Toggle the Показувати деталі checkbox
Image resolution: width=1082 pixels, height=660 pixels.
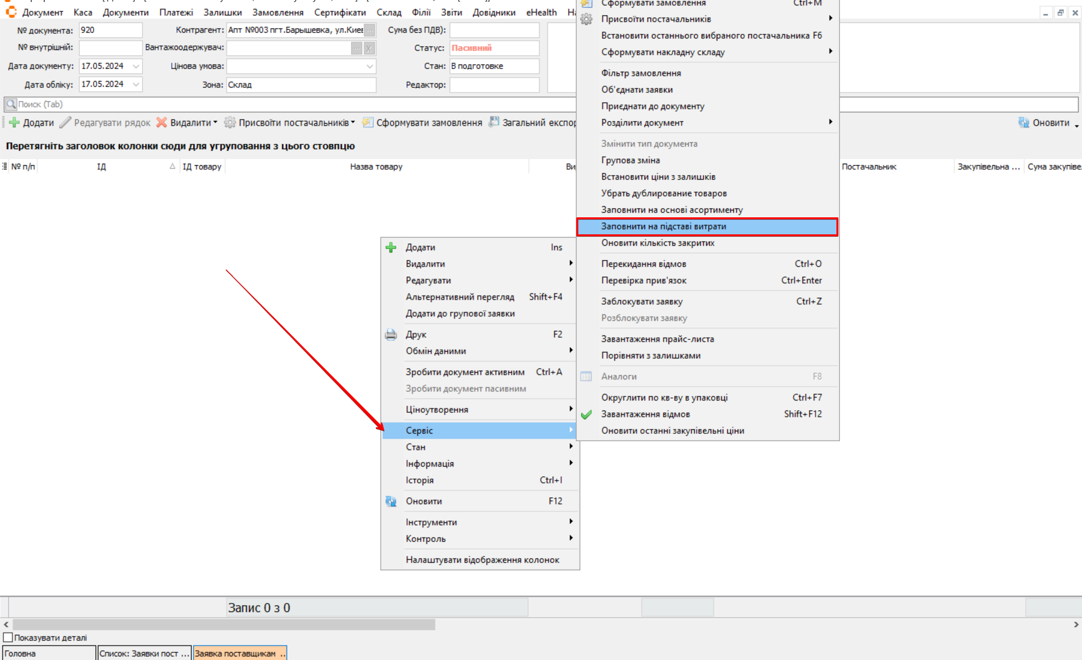[8, 637]
